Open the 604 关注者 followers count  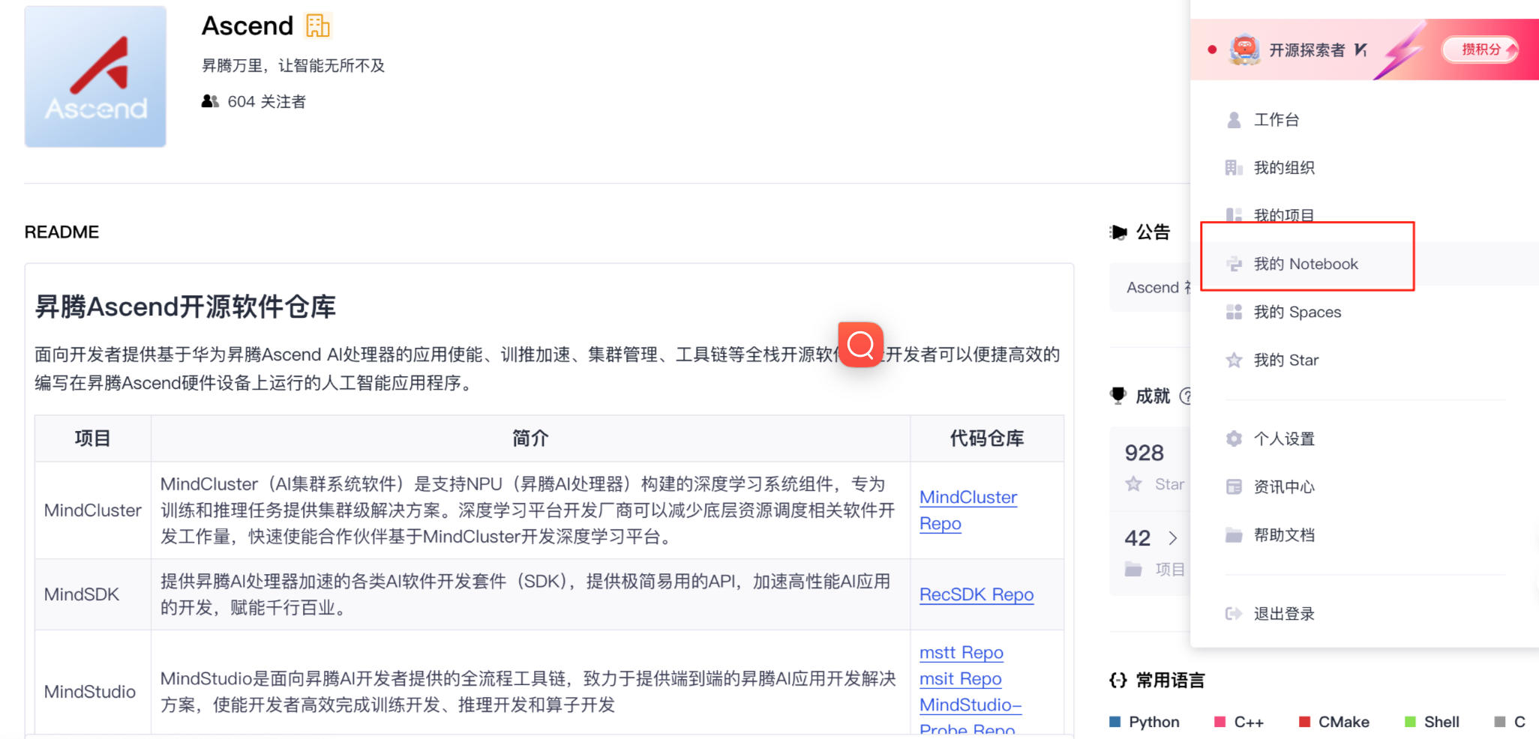tap(266, 101)
